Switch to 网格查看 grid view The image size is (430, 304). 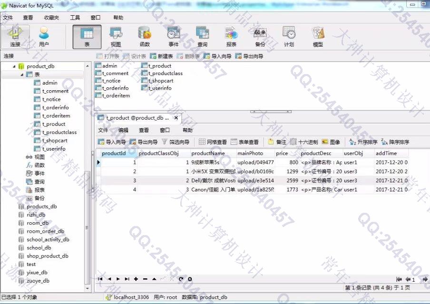coord(213,142)
